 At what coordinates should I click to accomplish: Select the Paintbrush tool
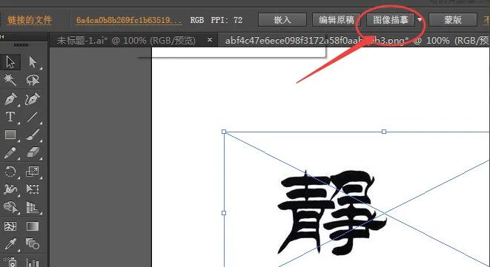coord(33,135)
